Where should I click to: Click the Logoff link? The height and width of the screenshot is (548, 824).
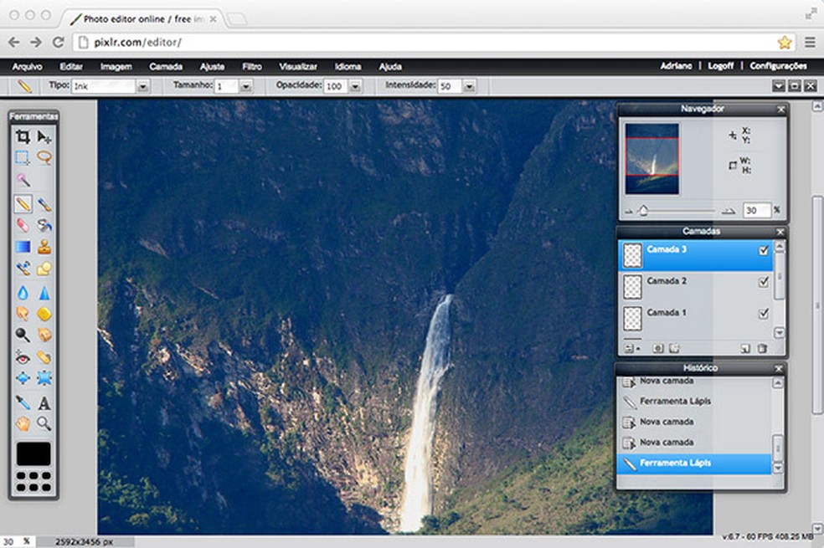pos(720,66)
